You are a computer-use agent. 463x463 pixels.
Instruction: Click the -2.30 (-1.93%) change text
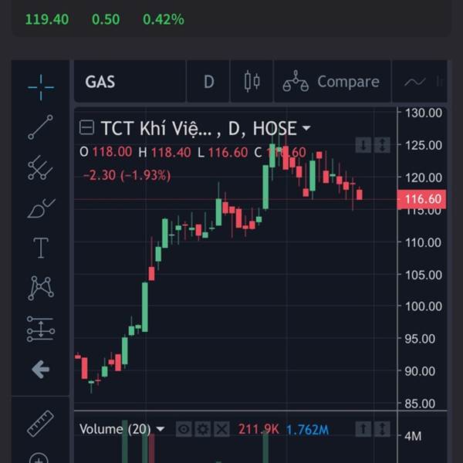[x=127, y=175]
